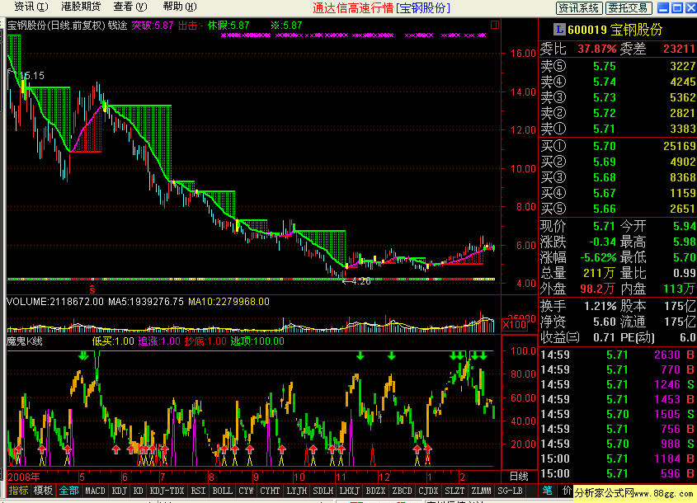Click the 15.15 high price label on chart

[32, 76]
